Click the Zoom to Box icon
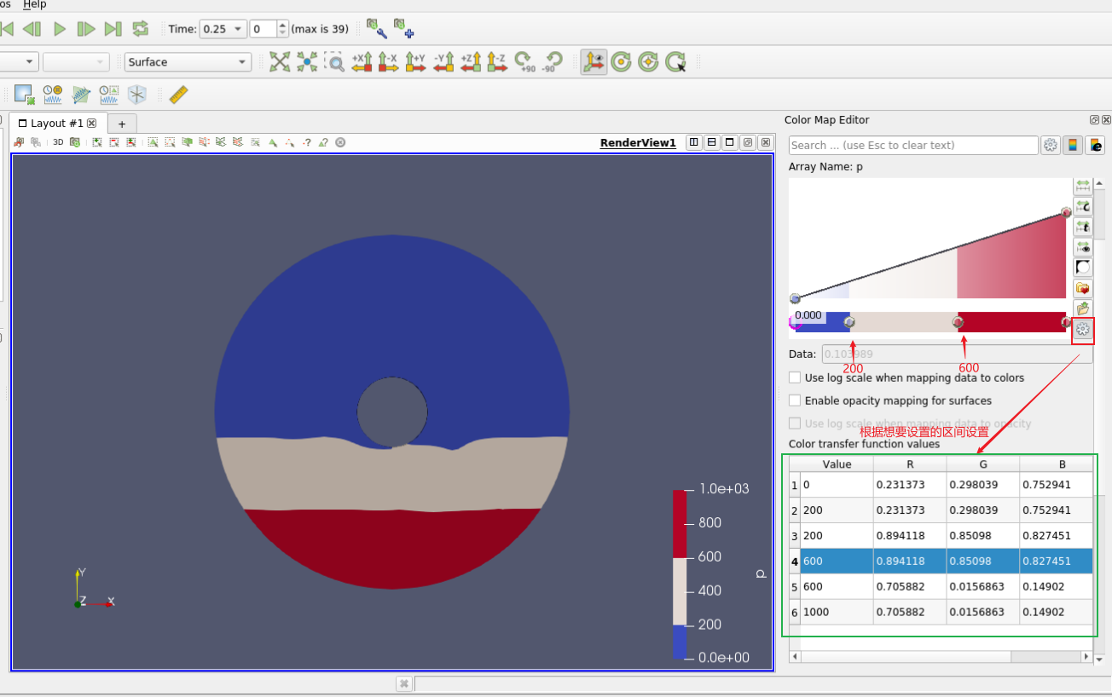 click(x=336, y=61)
